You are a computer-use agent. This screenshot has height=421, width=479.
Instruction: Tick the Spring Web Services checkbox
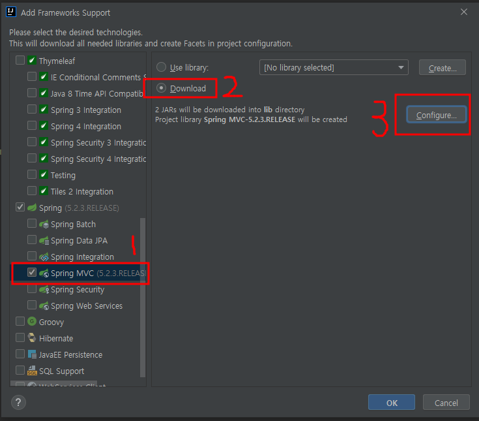pyautogui.click(x=32, y=305)
